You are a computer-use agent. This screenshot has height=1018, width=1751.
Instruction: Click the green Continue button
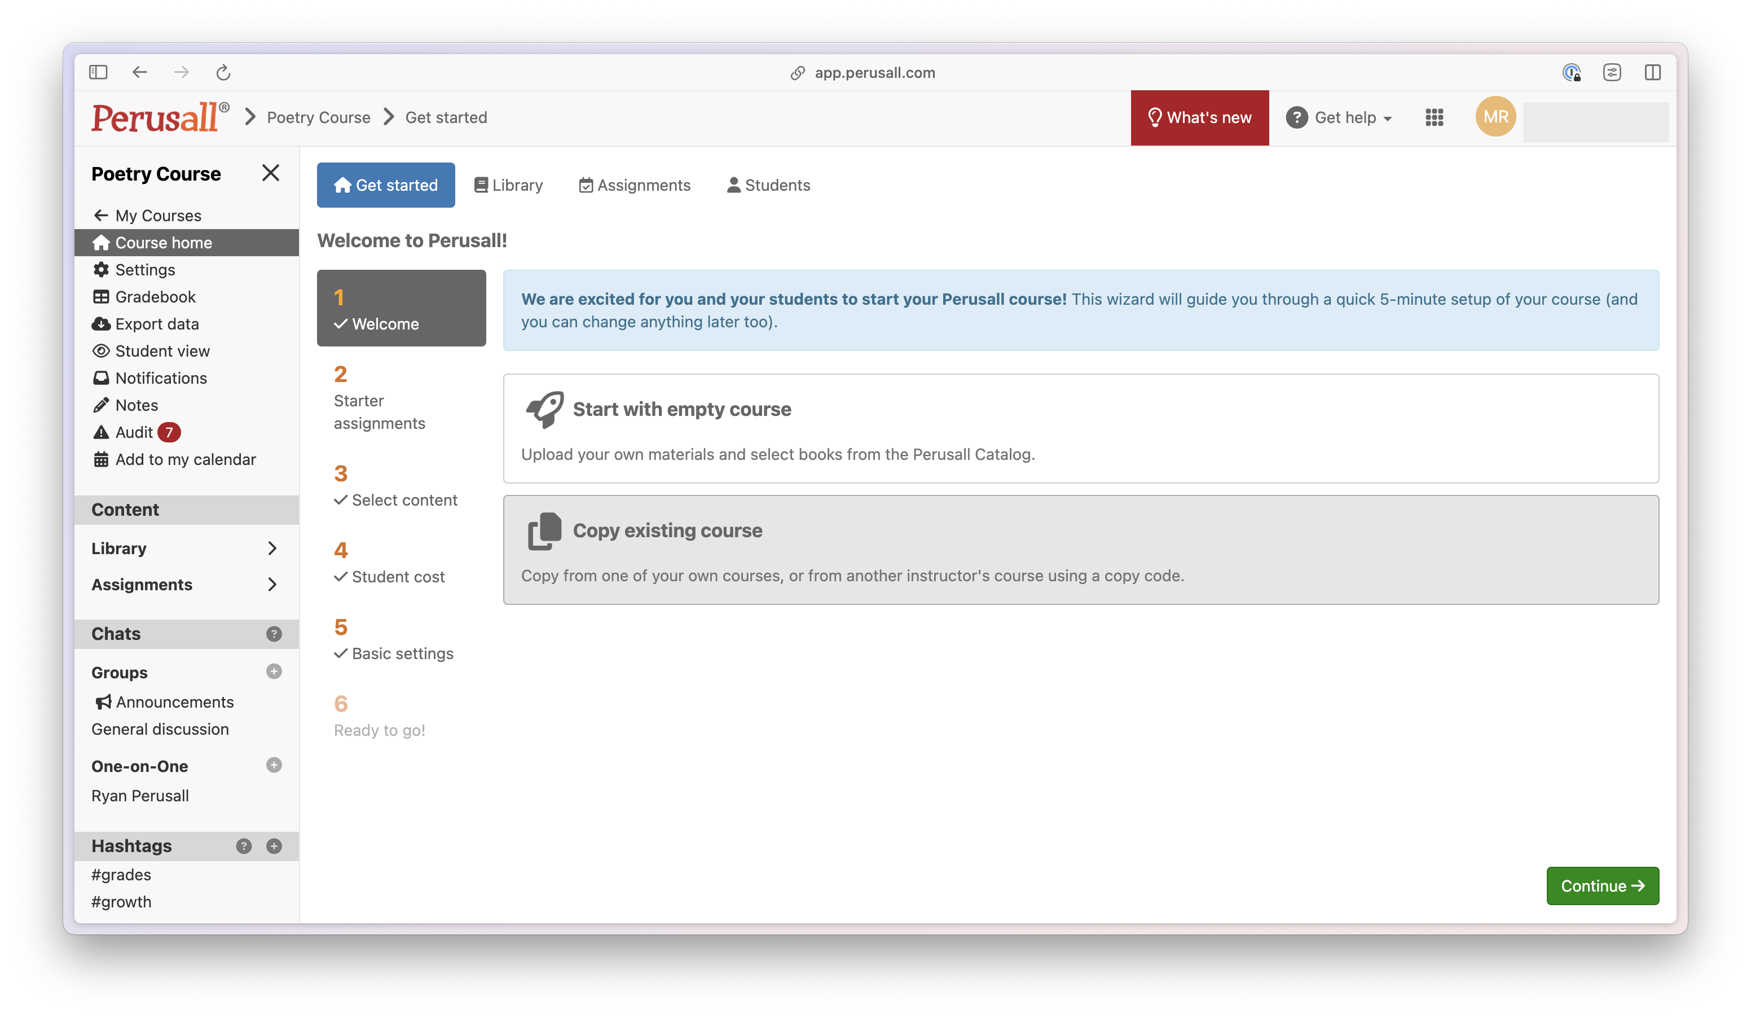point(1602,885)
